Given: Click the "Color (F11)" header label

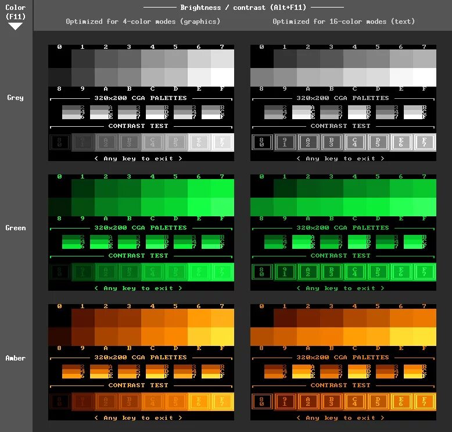Looking at the screenshot, I should pos(16,12).
